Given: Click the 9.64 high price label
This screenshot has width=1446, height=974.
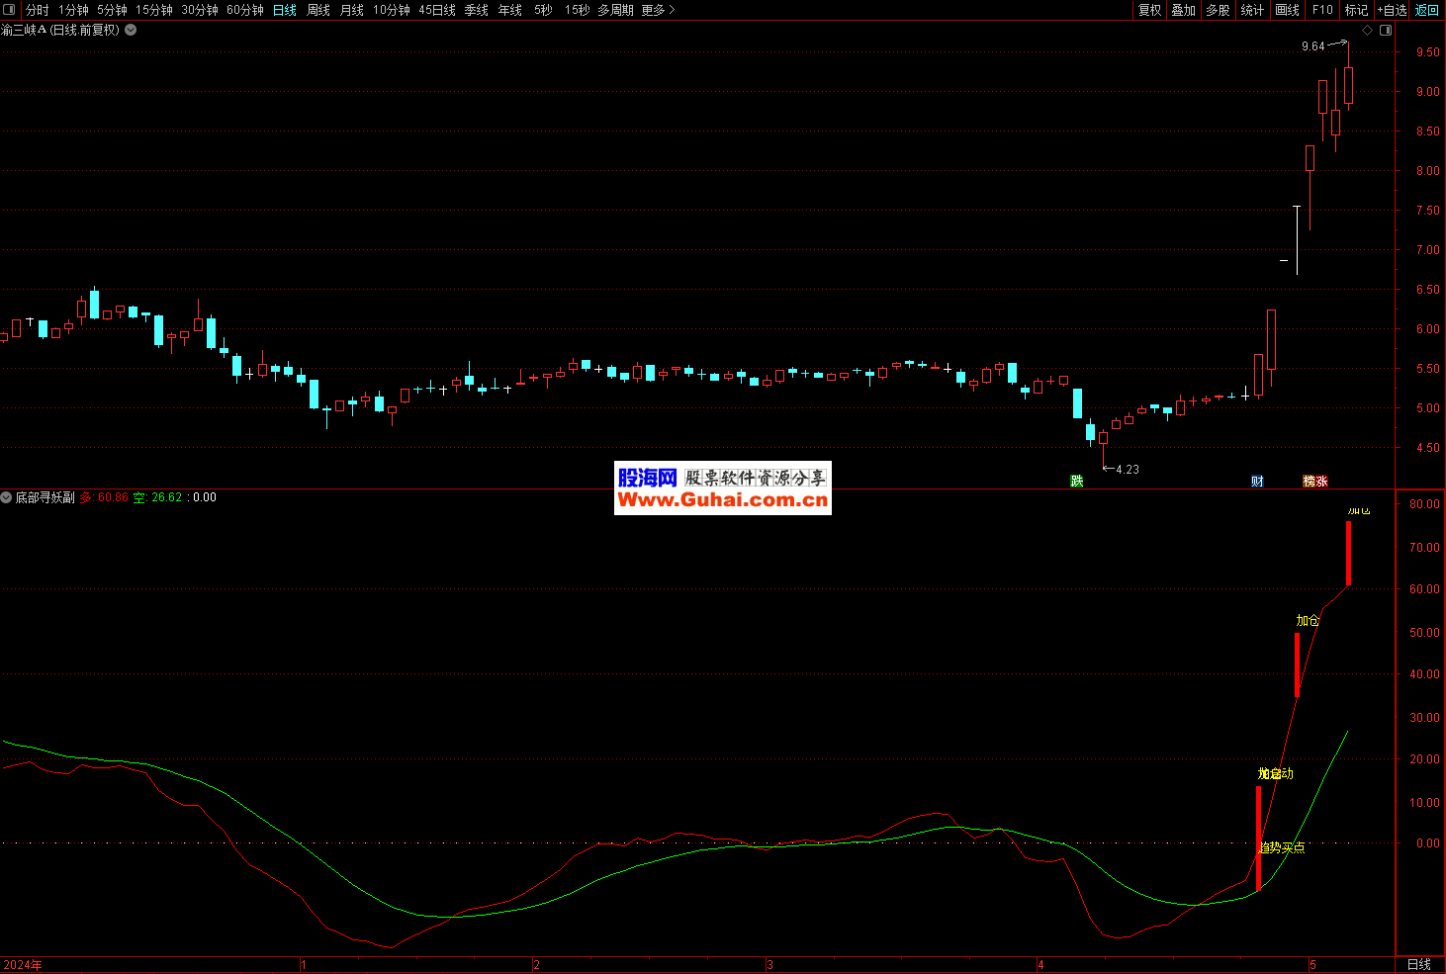Looking at the screenshot, I should click(1312, 46).
